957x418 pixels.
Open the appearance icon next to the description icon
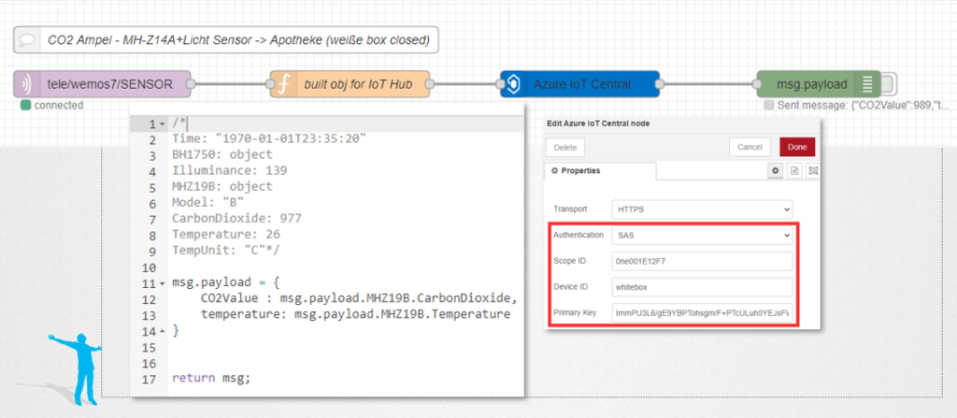tap(813, 171)
